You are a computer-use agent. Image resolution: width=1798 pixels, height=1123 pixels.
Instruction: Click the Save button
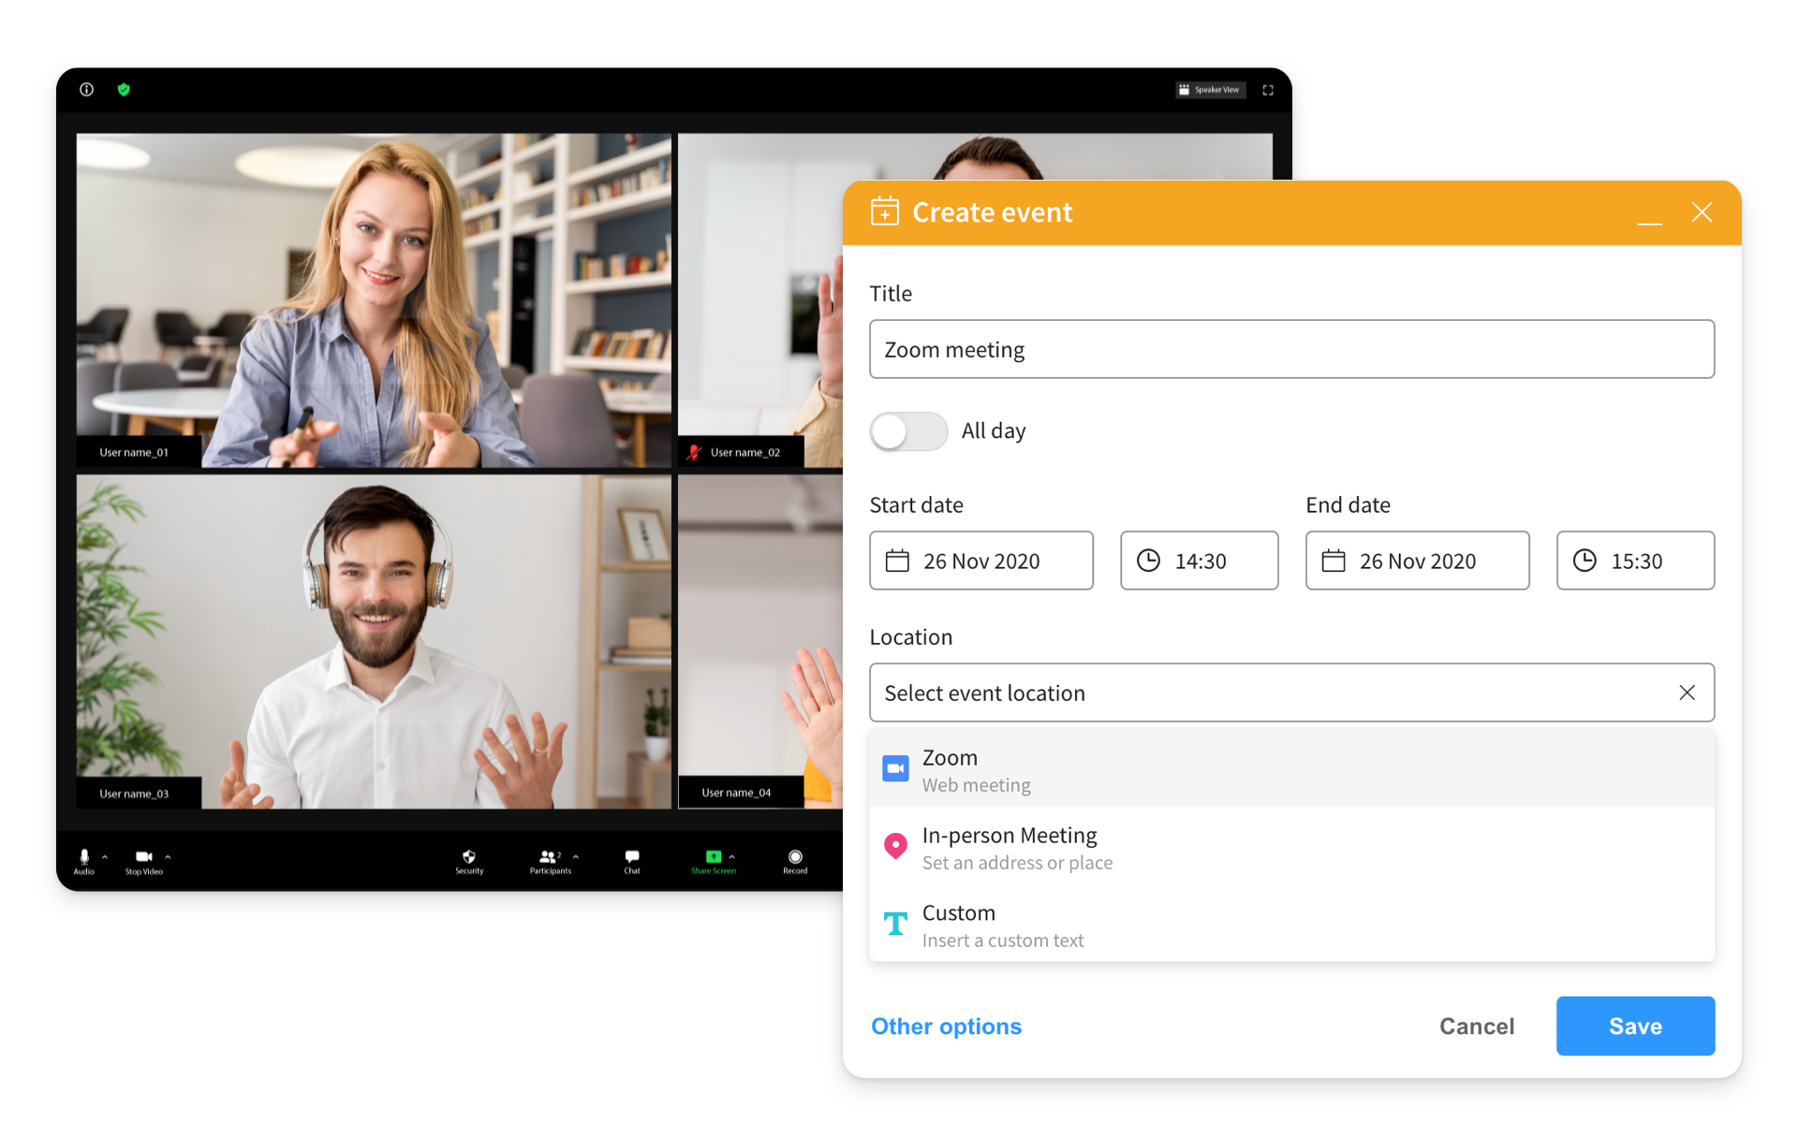[x=1634, y=1026]
